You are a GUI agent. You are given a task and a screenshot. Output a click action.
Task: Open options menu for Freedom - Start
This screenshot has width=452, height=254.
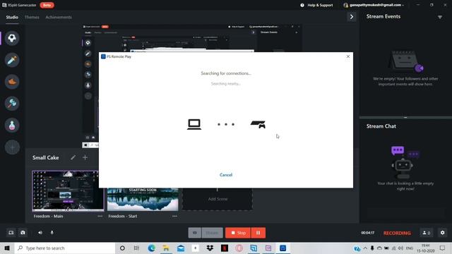coord(174,216)
